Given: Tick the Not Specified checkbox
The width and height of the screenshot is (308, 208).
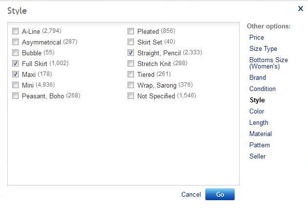Looking at the screenshot, I should tap(131, 96).
